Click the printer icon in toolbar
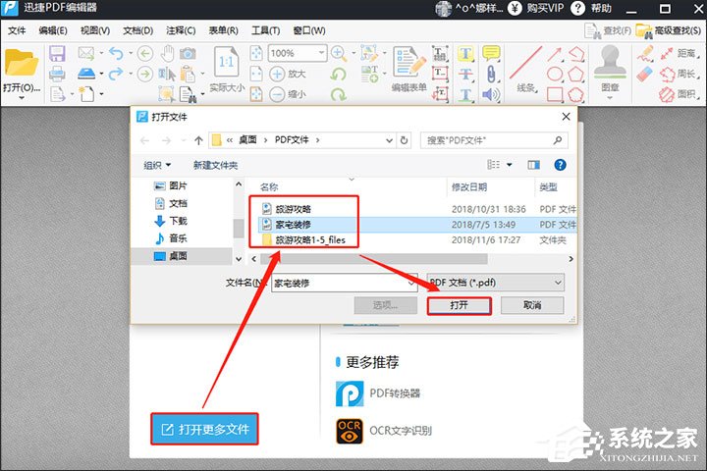Screen dimensions: 707x471 [57, 74]
